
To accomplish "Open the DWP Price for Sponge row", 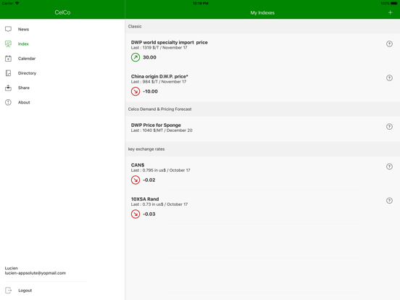I will 262,128.
